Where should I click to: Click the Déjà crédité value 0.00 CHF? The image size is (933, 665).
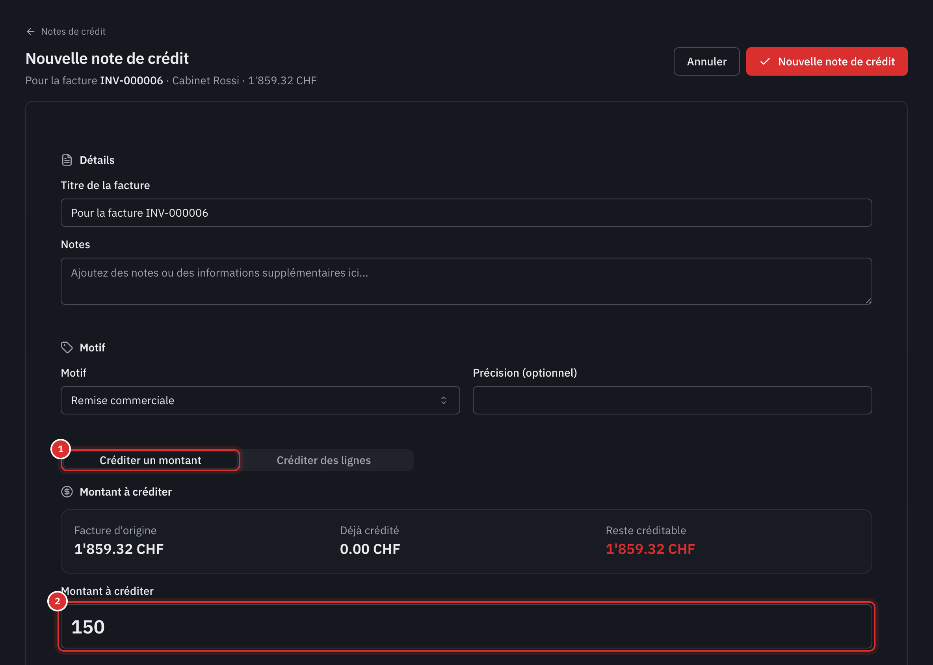(x=370, y=549)
